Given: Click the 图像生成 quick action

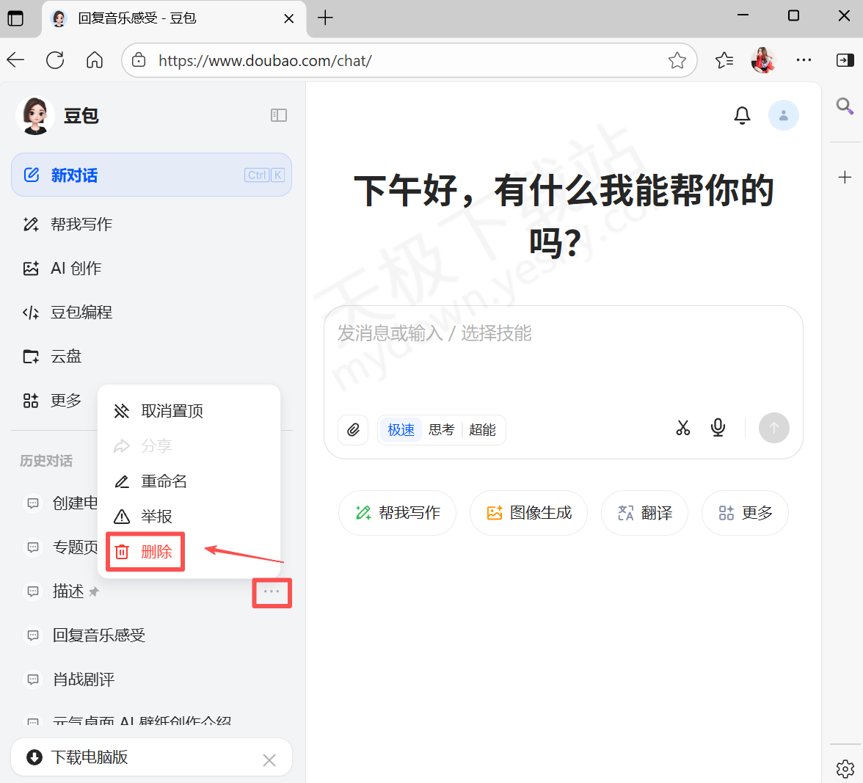Looking at the screenshot, I should [x=528, y=512].
